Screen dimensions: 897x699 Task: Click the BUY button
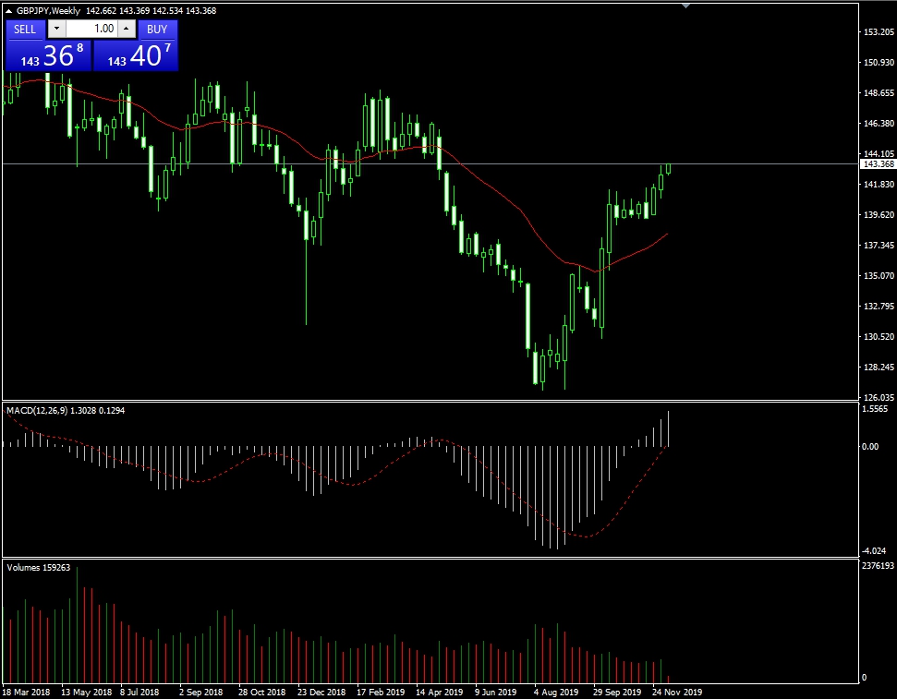[157, 29]
